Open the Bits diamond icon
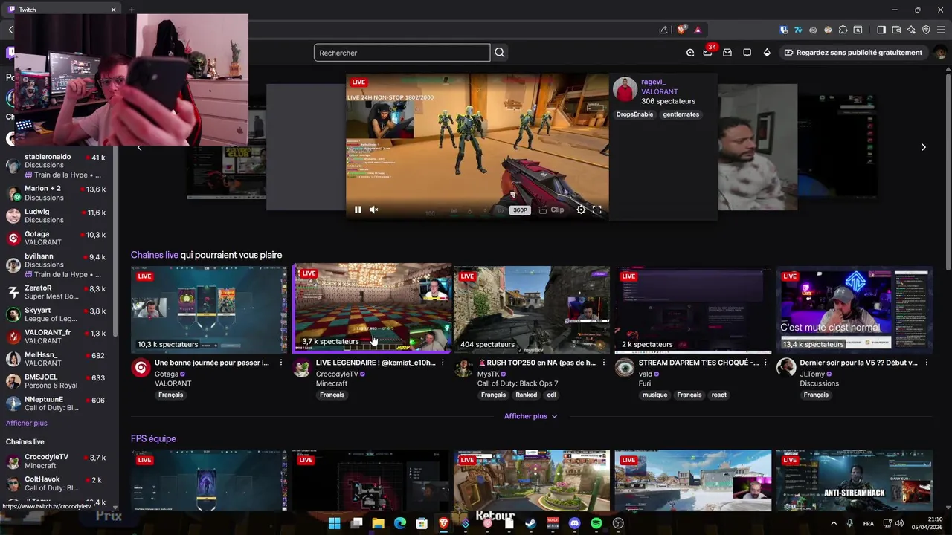Screen dimensions: 952x535 coord(767,53)
